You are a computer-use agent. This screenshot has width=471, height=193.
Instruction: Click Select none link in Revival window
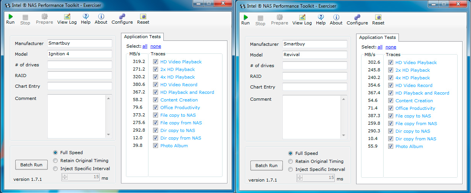click(391, 47)
